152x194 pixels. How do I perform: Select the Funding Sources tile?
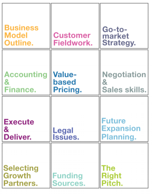75,165
